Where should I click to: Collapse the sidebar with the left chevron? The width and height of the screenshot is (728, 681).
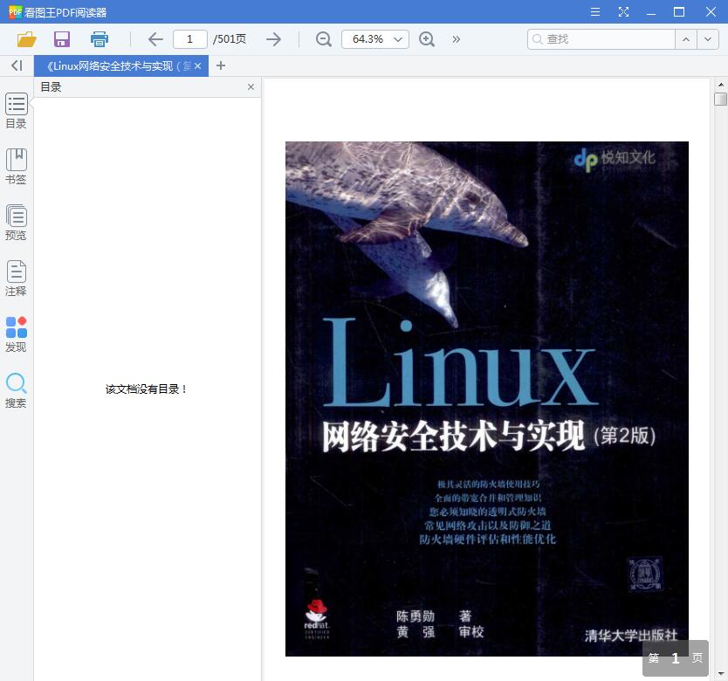(16, 65)
